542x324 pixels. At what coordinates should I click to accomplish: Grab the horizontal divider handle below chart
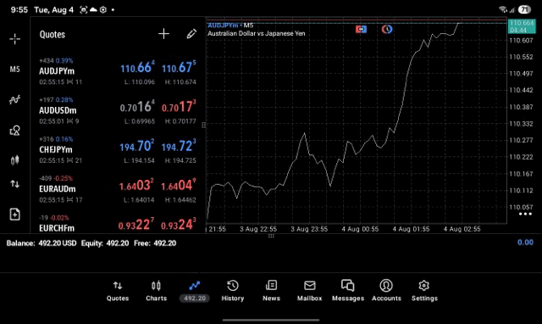[271, 236]
